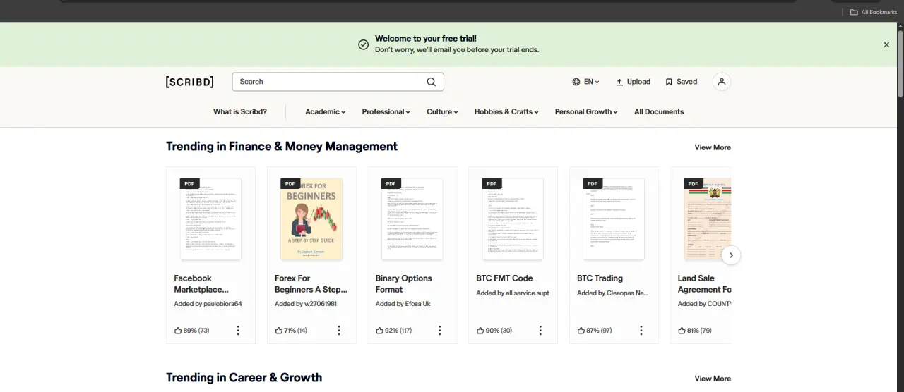View More in Finance & Money Management
Image resolution: width=904 pixels, height=392 pixels.
tap(713, 147)
